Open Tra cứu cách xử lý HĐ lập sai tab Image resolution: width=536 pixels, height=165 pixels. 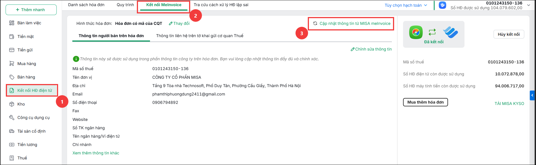click(x=221, y=5)
